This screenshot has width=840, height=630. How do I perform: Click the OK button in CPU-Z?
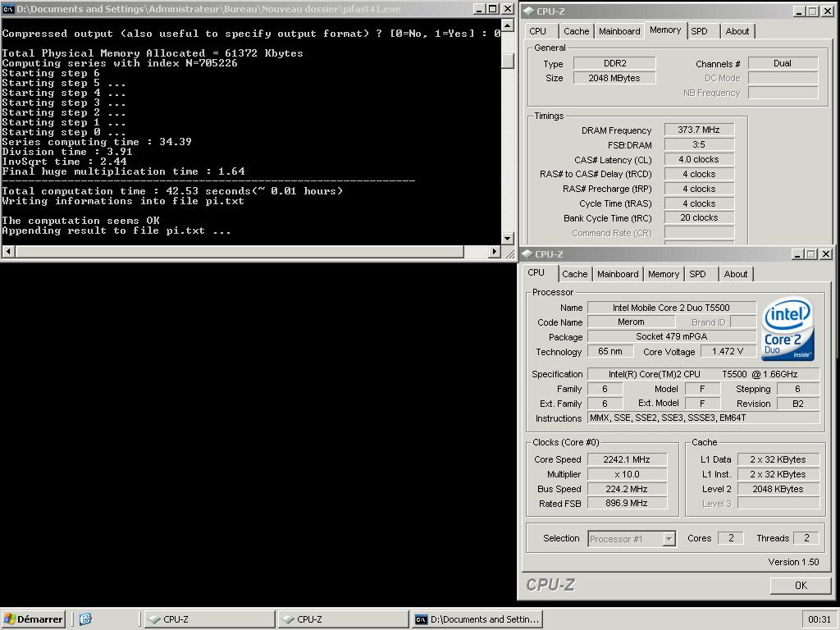pyautogui.click(x=801, y=586)
